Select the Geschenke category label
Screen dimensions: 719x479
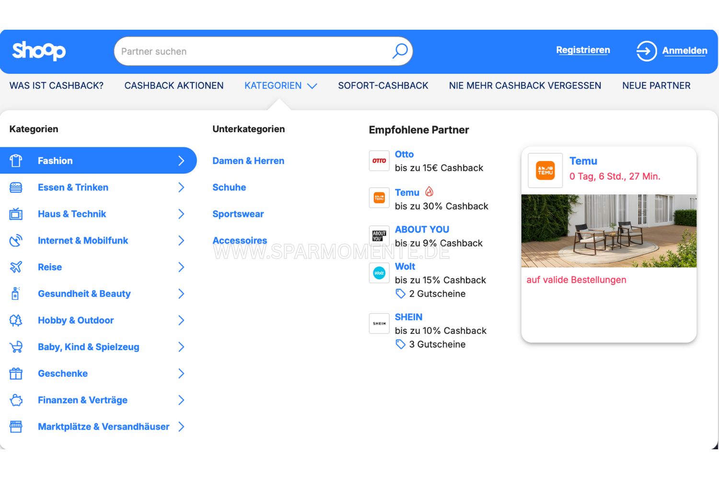pos(63,373)
